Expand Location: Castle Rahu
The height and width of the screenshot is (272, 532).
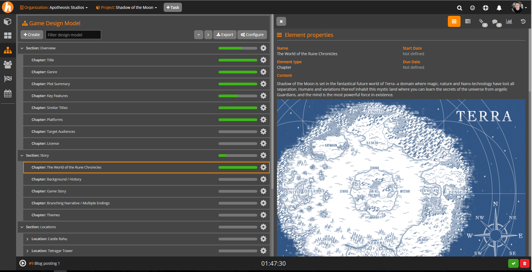(27, 239)
